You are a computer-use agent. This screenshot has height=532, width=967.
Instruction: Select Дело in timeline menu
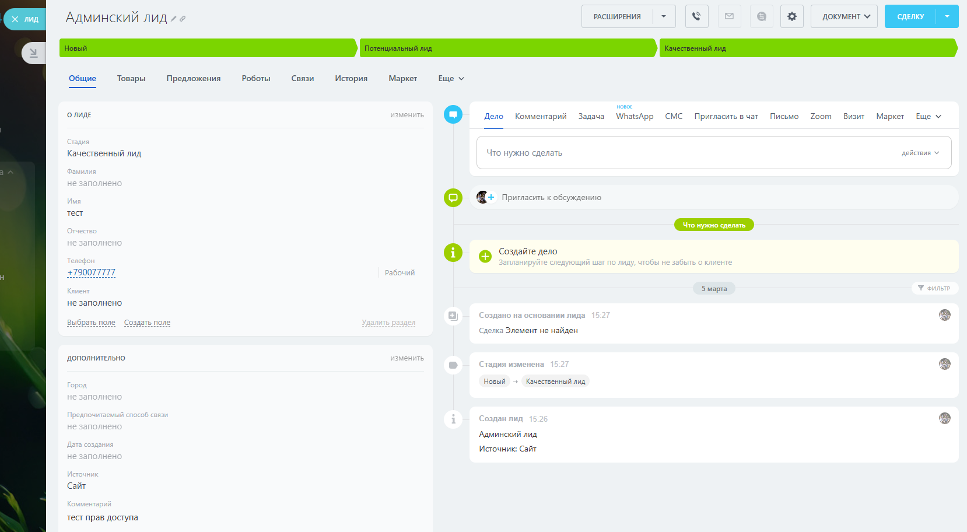[493, 116]
